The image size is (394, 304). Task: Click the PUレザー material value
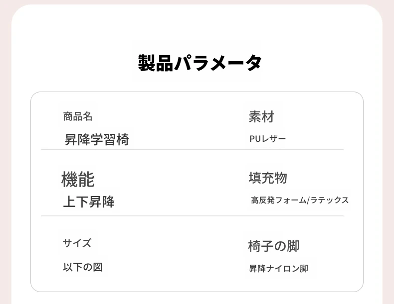tap(268, 139)
